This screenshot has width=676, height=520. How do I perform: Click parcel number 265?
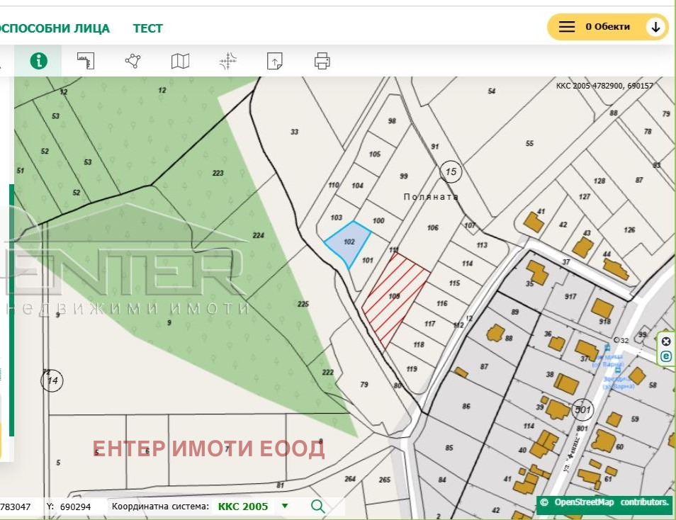click(385, 480)
